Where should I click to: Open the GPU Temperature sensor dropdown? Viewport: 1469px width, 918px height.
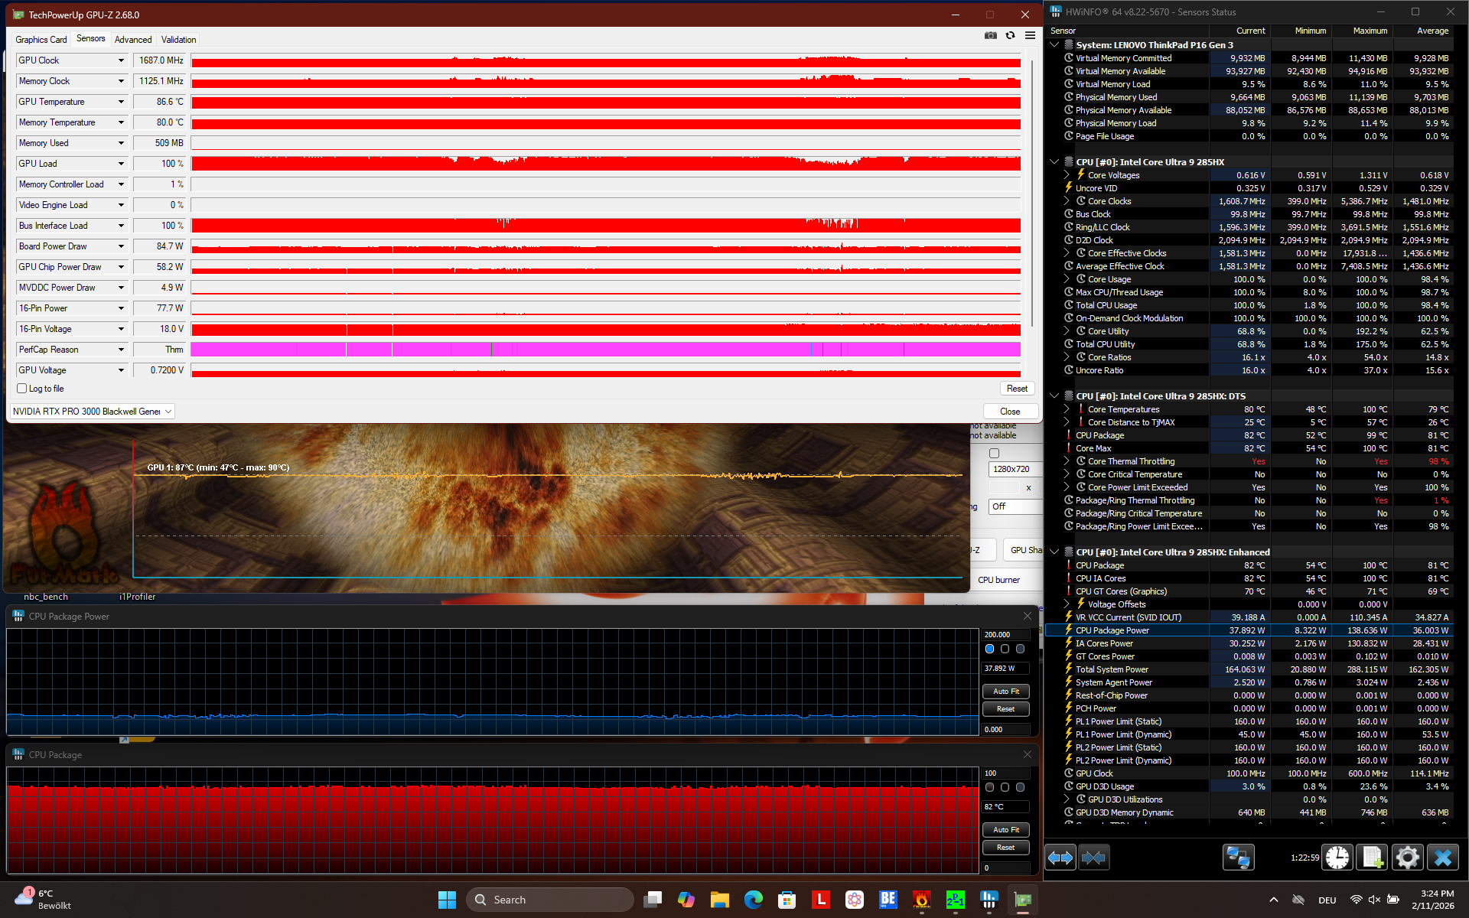[x=121, y=102]
